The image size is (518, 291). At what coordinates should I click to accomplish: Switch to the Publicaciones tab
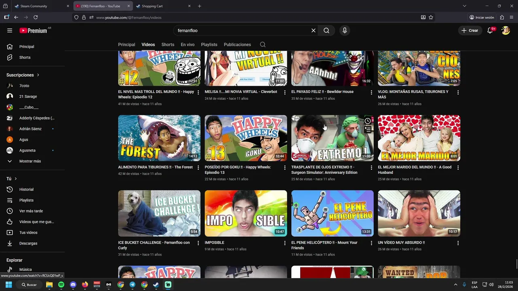coord(237,44)
